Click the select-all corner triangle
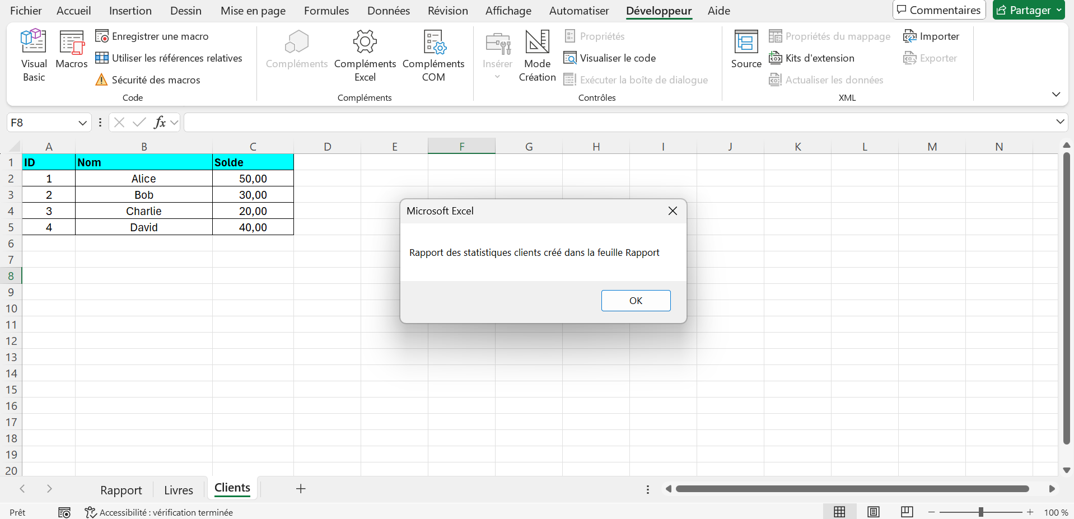1074x519 pixels. point(14,147)
